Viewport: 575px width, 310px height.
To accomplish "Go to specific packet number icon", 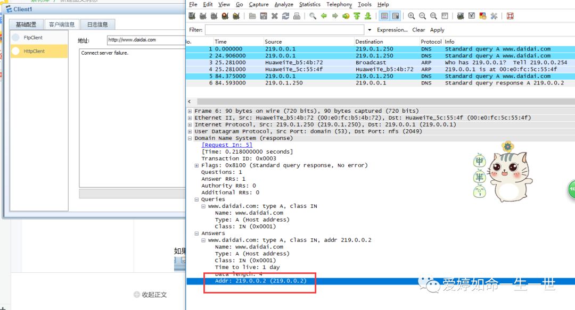I will point(346,16).
